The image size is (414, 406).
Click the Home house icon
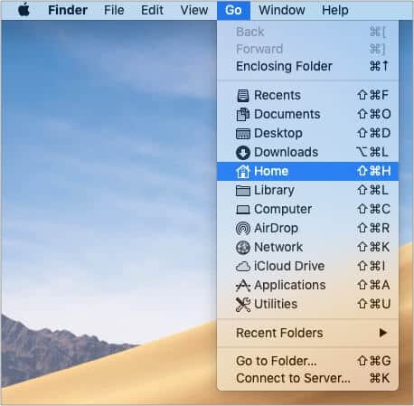click(243, 172)
